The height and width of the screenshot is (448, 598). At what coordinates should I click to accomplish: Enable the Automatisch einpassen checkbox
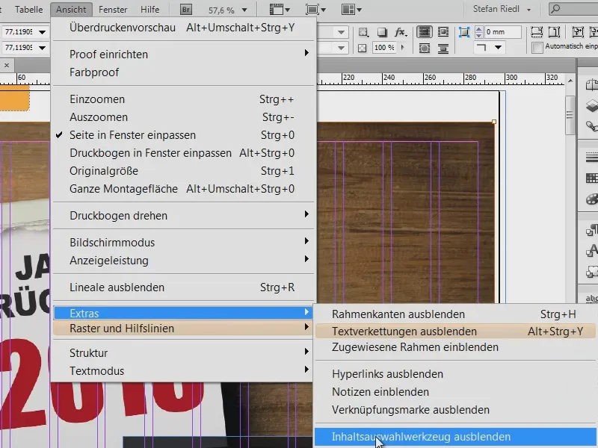coord(537,47)
